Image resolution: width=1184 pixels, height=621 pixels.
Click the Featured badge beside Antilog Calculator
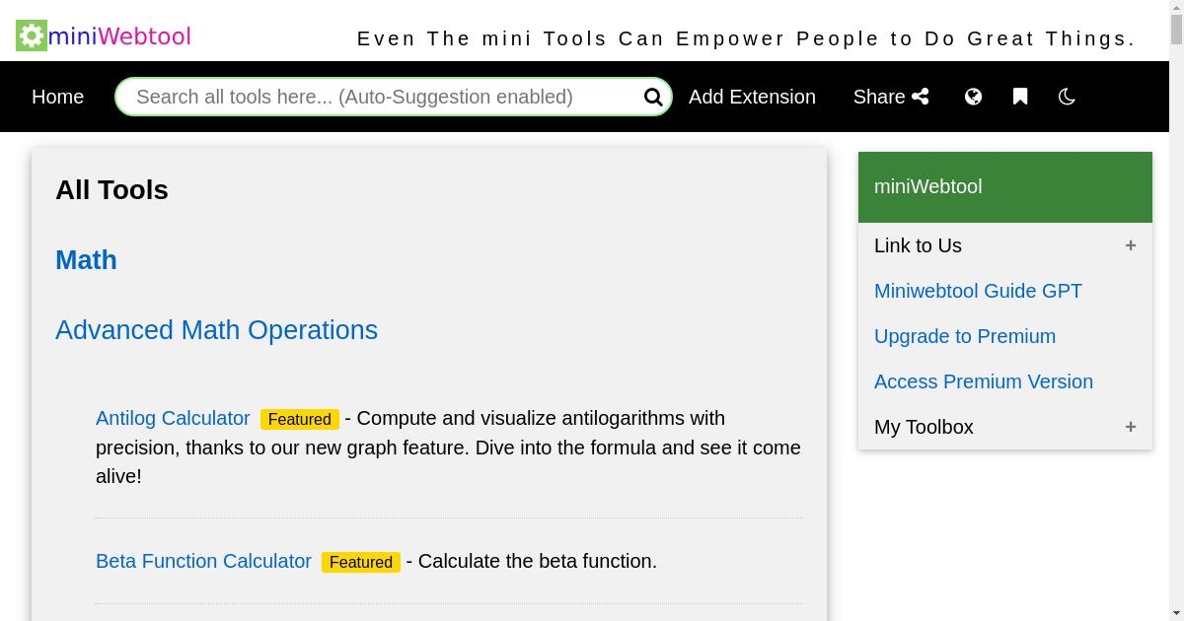[300, 419]
